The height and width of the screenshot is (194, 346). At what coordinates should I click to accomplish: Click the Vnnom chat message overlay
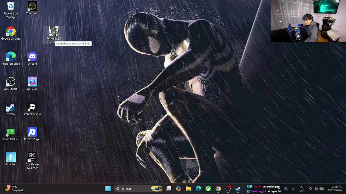coord(264,187)
